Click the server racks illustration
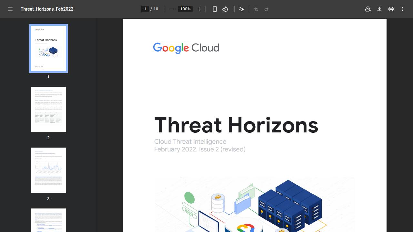Screen dimensions: 413x232 290,206
